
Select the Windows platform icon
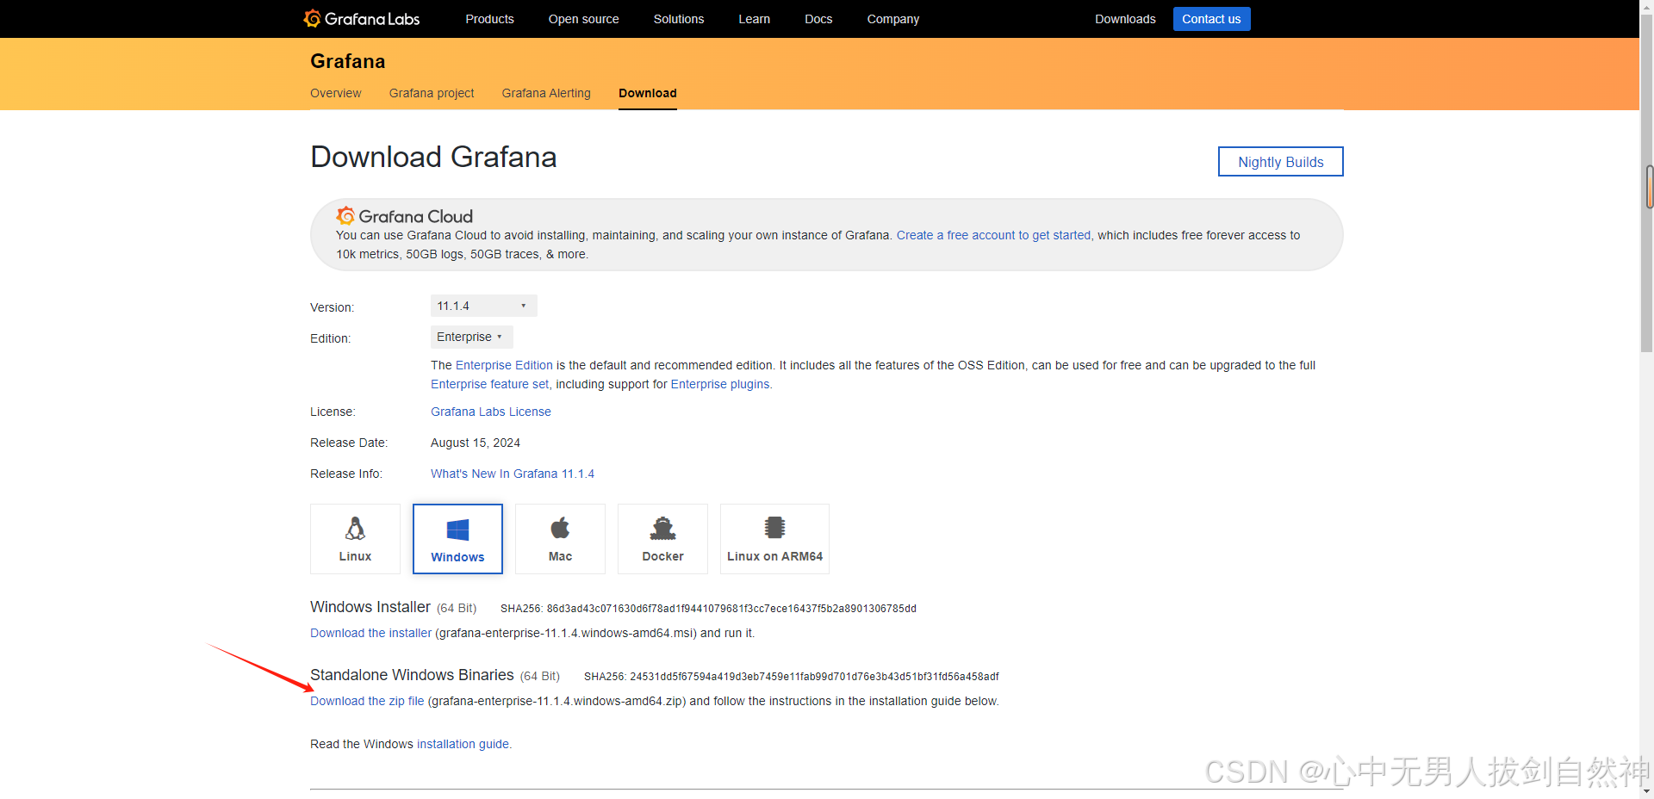click(x=457, y=538)
